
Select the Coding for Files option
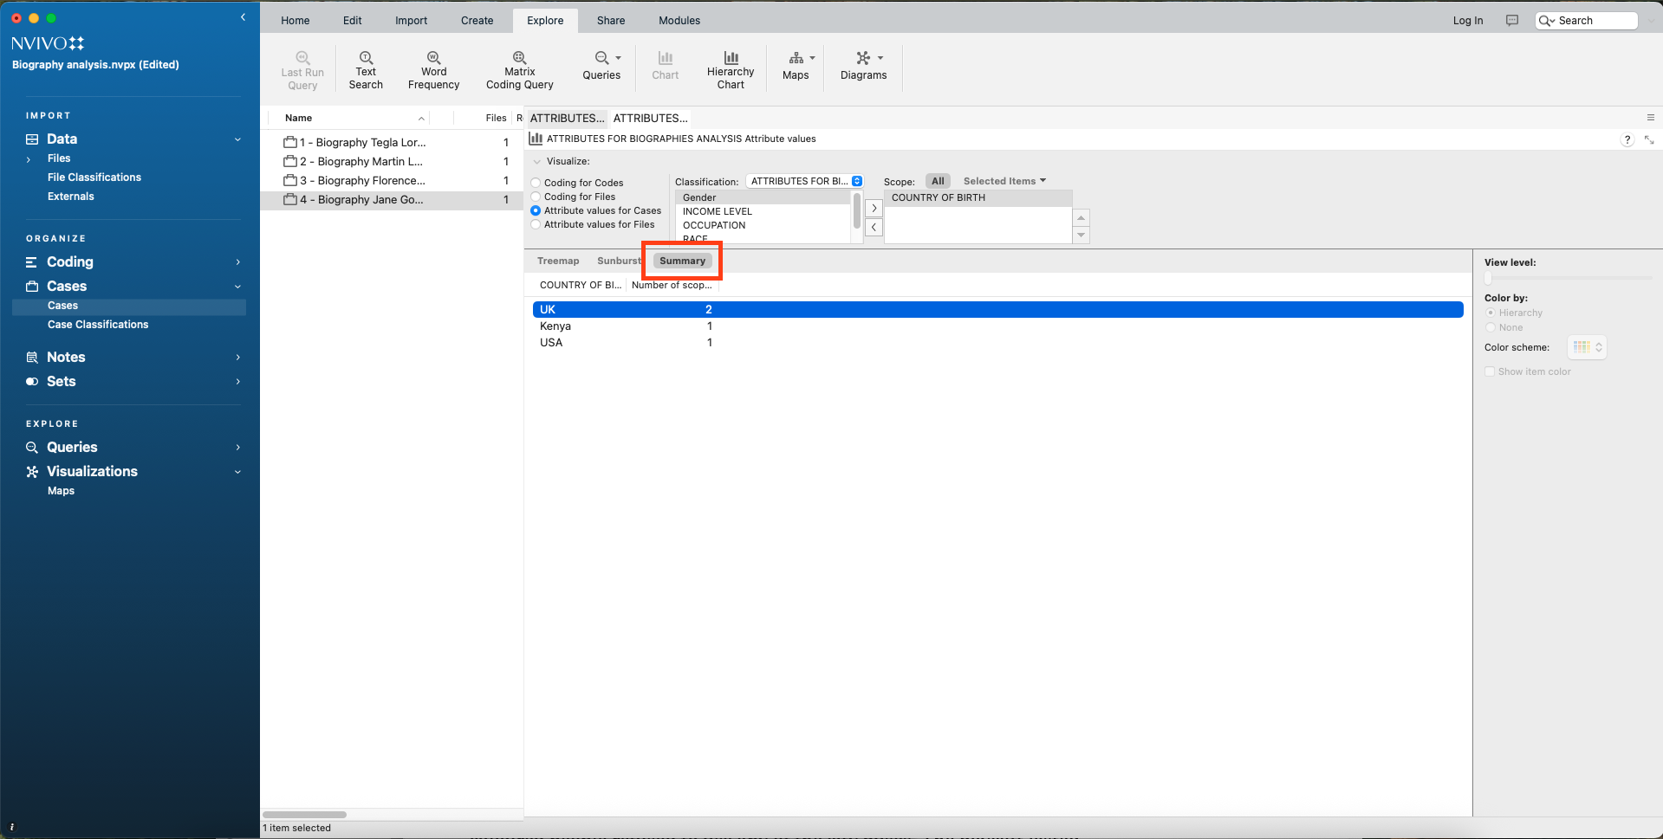pos(536,197)
